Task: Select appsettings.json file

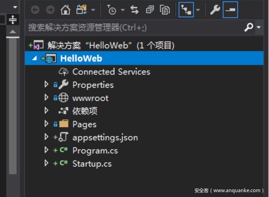Action: coord(105,137)
